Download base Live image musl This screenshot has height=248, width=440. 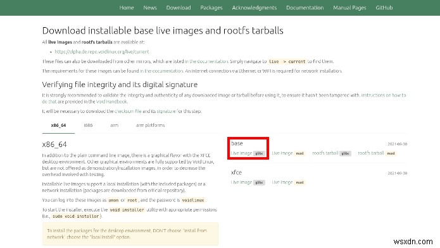(289, 153)
